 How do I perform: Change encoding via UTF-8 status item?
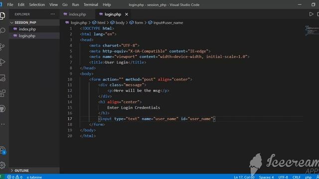click(283, 177)
